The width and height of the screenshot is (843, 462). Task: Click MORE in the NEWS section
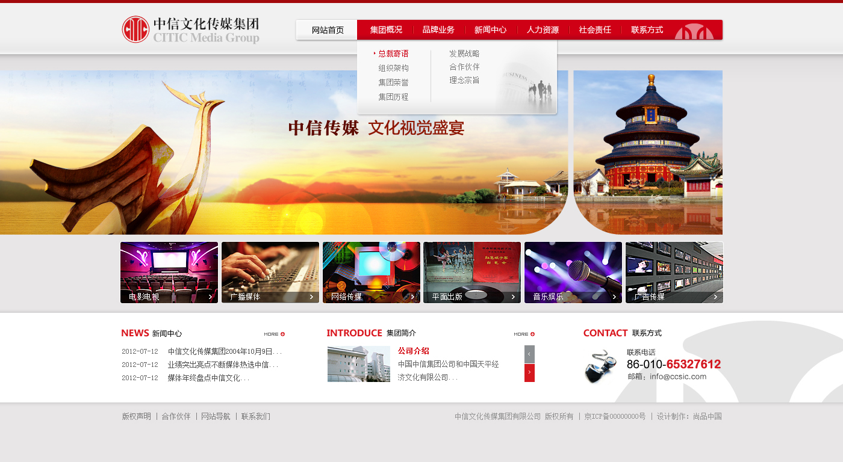coord(274,334)
